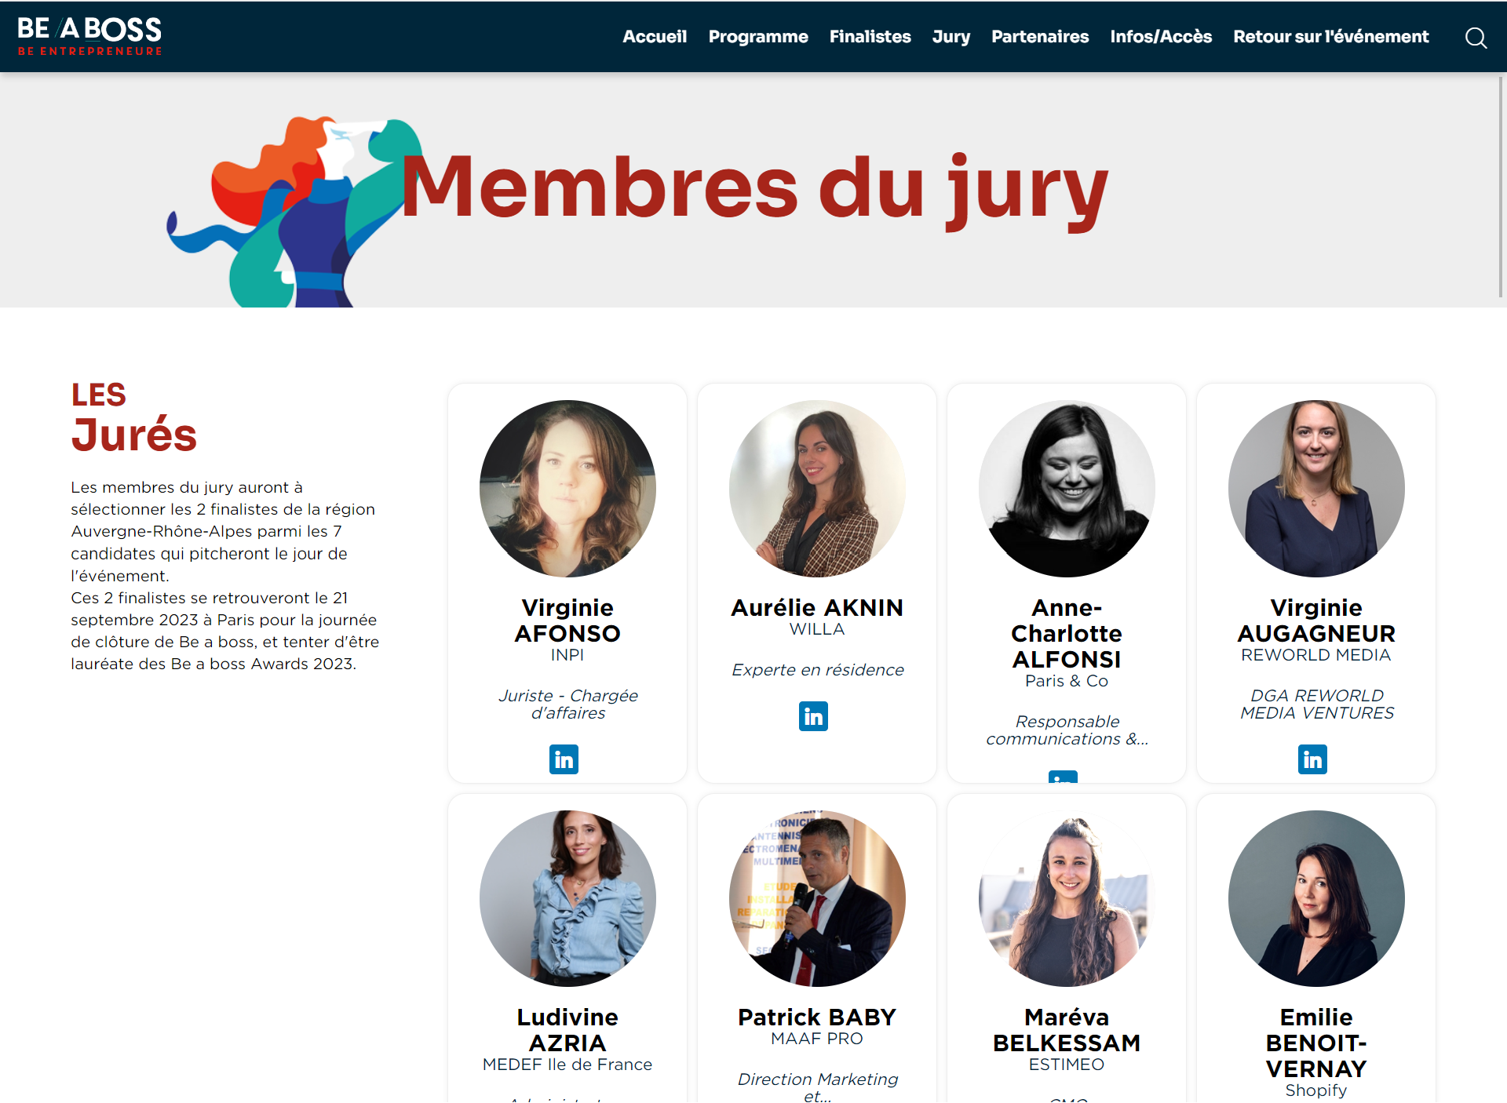Select Virginie AFONSO's portrait photo
Viewport: 1507px width, 1103px height.
click(567, 489)
